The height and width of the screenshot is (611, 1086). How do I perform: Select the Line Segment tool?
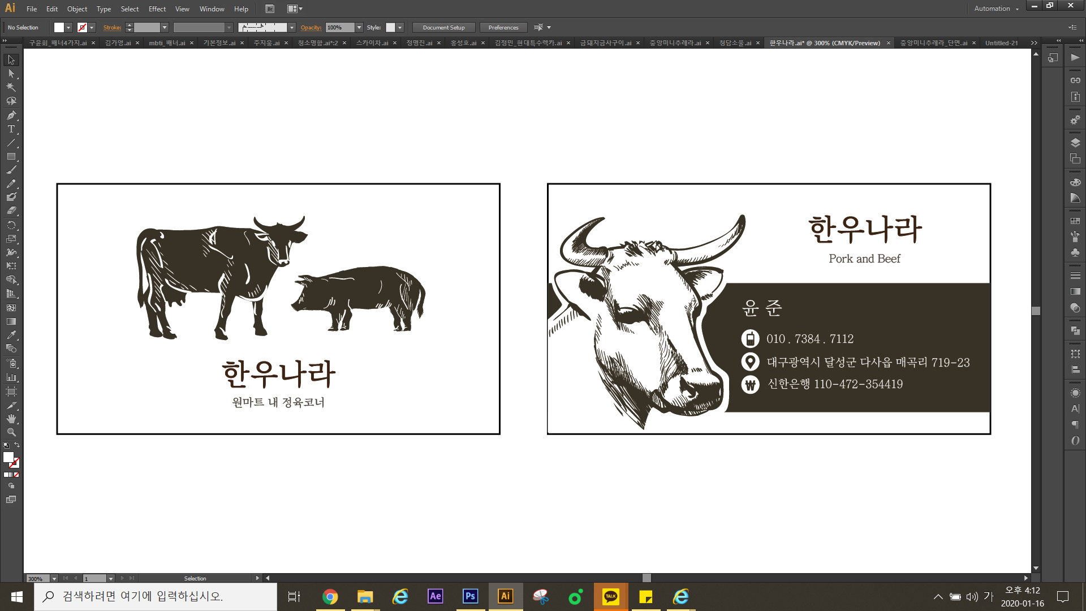(11, 143)
